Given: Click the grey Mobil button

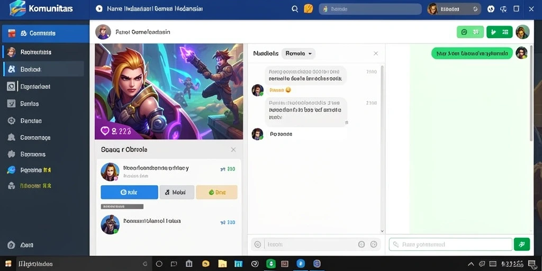Looking at the screenshot, I should point(177,192).
